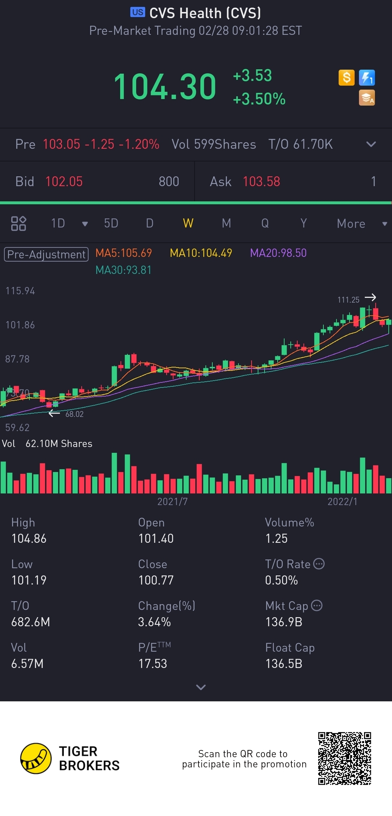Tap the promotion QR code

[344, 758]
